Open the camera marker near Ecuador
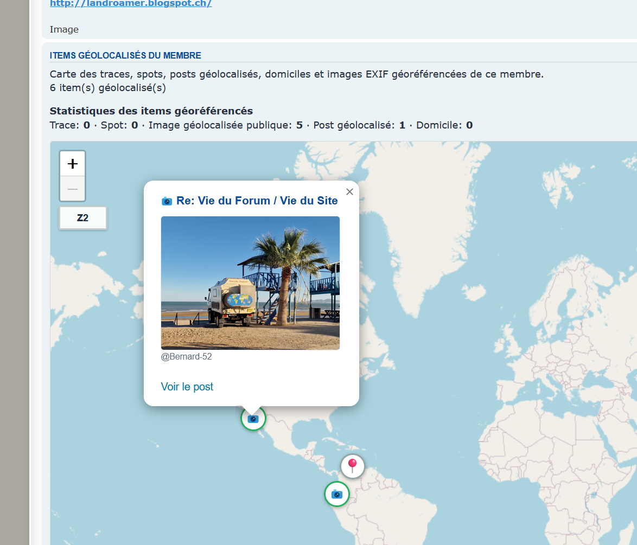The height and width of the screenshot is (545, 637). coord(337,494)
